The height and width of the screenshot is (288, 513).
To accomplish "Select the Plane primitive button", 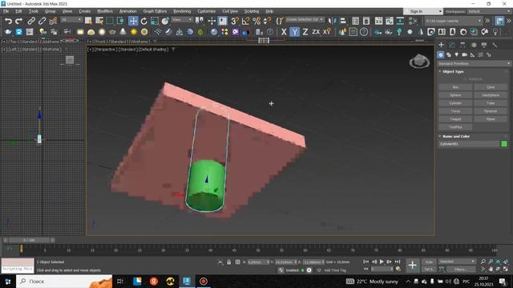I will 491,119.
